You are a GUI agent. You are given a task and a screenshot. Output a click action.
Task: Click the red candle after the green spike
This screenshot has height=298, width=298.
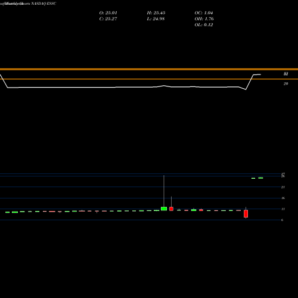pyautogui.click(x=171, y=209)
